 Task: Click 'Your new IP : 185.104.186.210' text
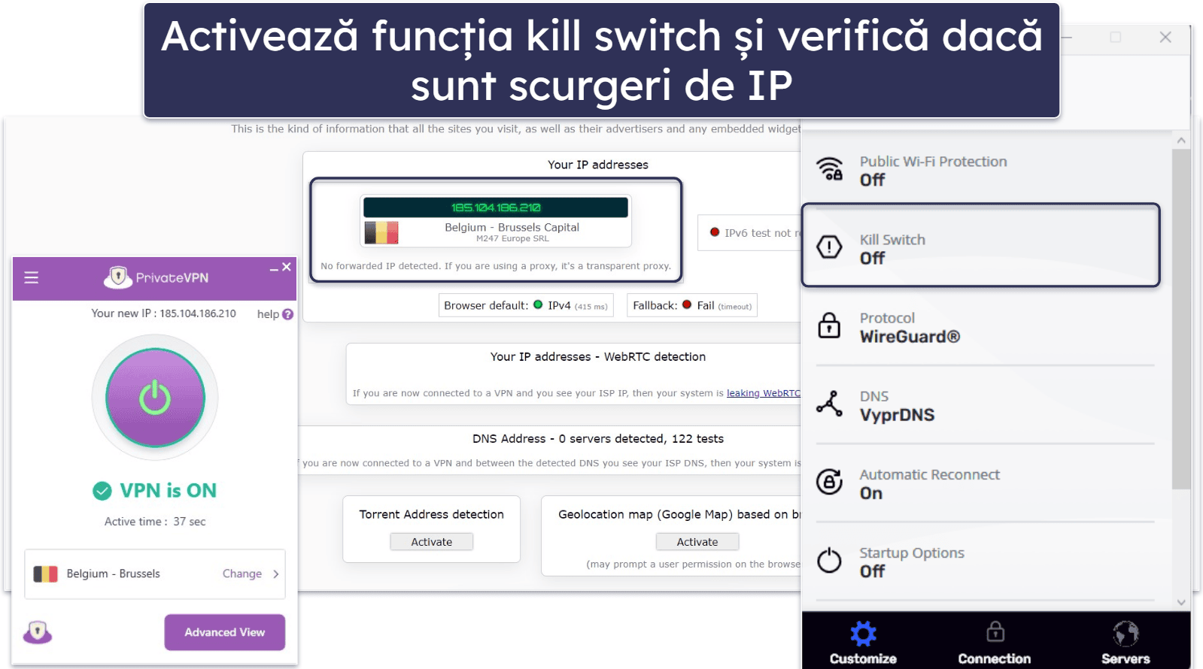(x=163, y=313)
